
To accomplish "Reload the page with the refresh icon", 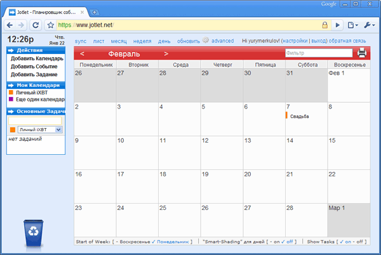I will [x=36, y=25].
